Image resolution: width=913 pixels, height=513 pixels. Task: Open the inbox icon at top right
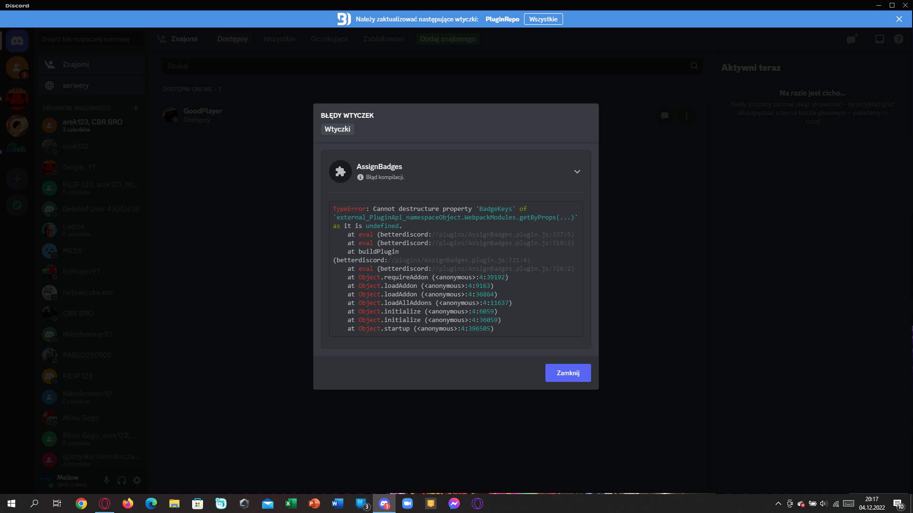(879, 39)
